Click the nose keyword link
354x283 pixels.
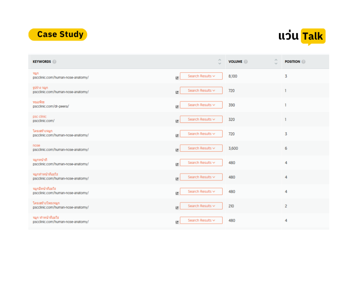[x=36, y=145]
